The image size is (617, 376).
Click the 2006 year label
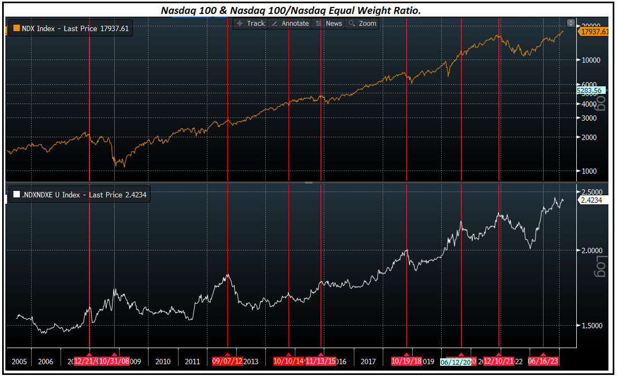pos(45,362)
